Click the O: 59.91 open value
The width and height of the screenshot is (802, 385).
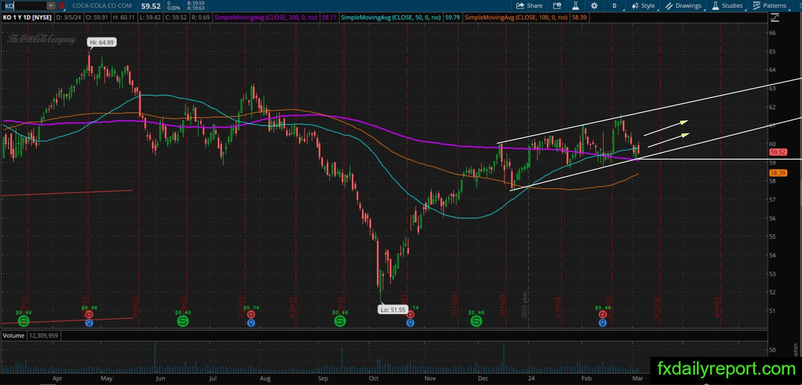pyautogui.click(x=97, y=18)
